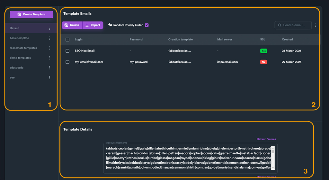The width and height of the screenshot is (329, 180).
Task: Select the Default template in sidebar
Action: tap(15, 28)
